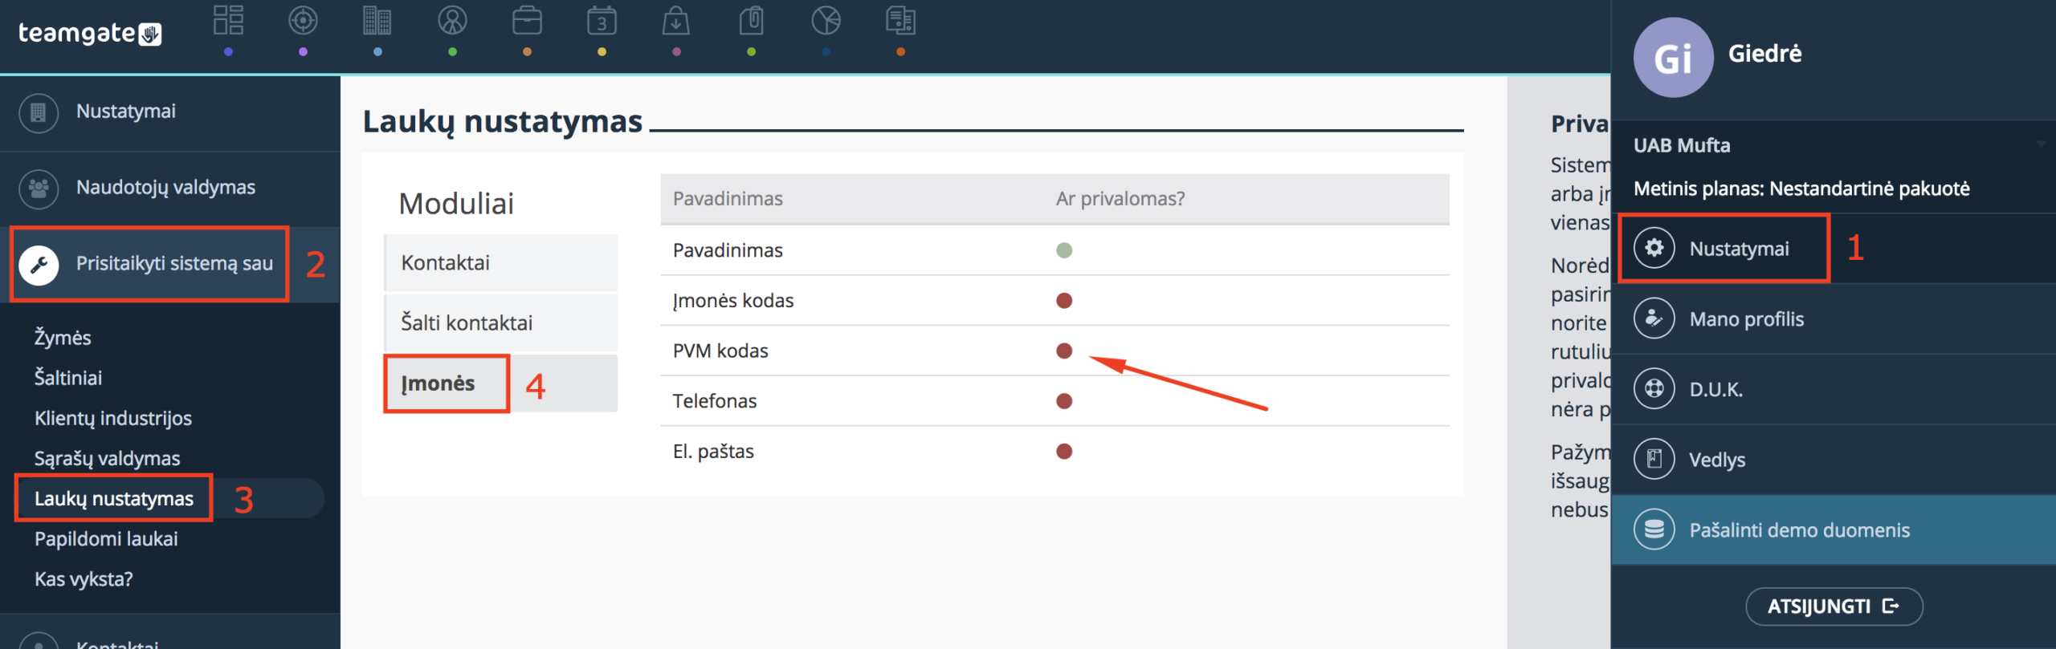Open the leads target icon in top bar

tap(303, 20)
